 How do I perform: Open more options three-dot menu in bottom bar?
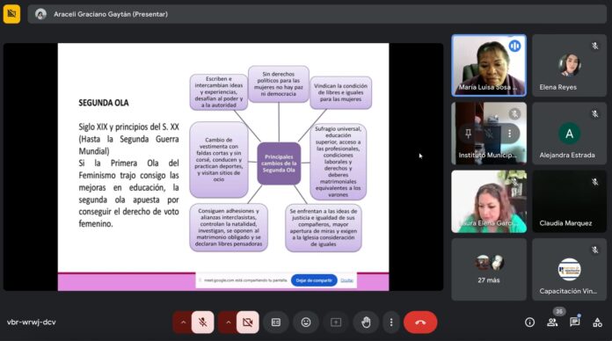[391, 323]
